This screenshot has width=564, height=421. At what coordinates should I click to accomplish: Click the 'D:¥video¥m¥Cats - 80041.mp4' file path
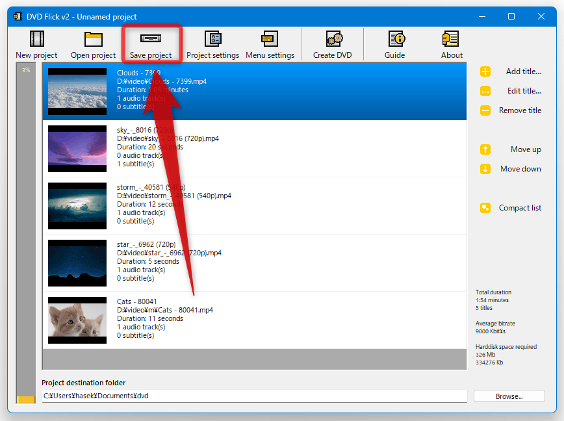pos(165,310)
